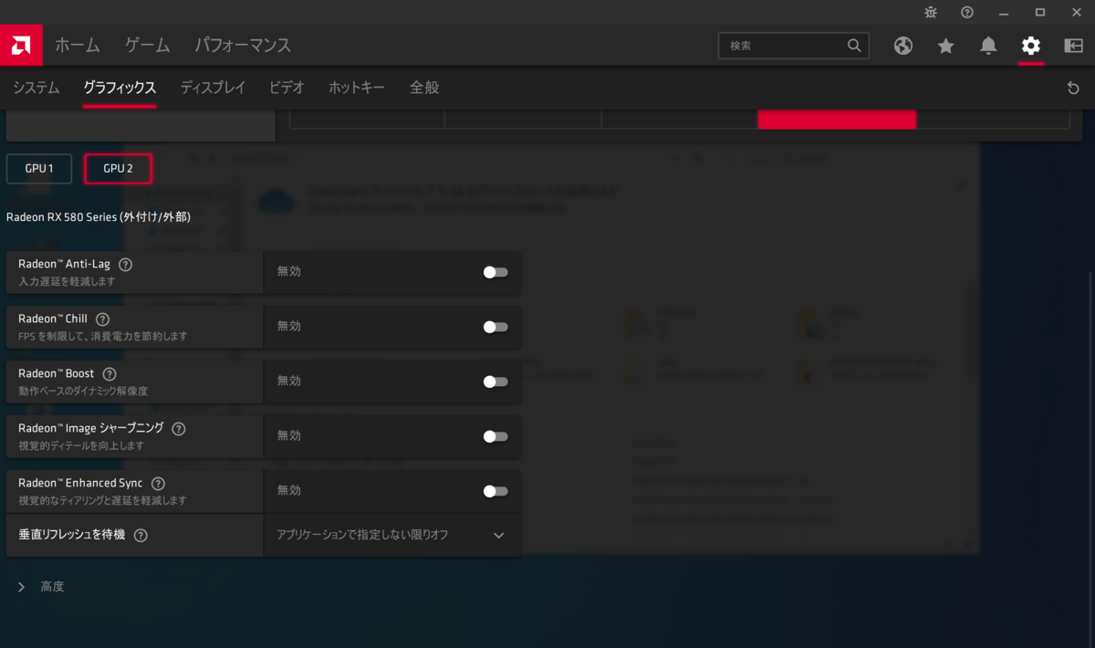
Task: Enable Radeon Anti-Lag toggle
Action: coord(495,272)
